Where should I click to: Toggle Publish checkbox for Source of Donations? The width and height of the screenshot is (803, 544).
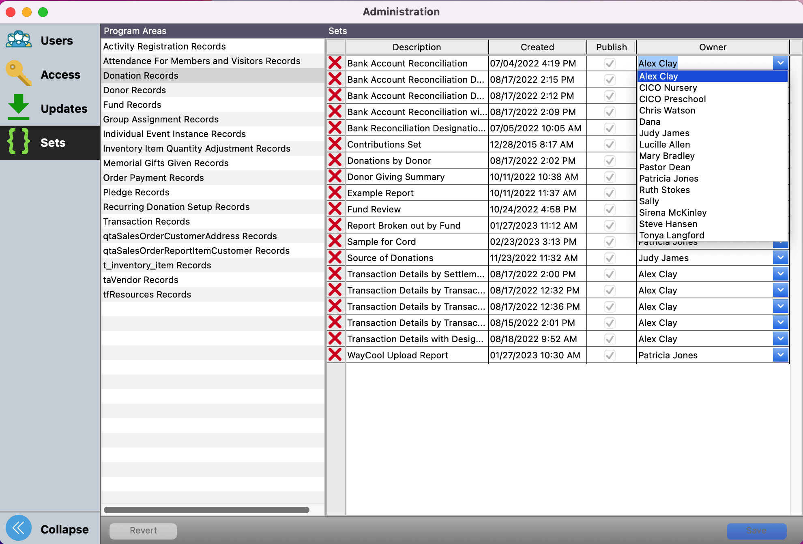(x=610, y=258)
